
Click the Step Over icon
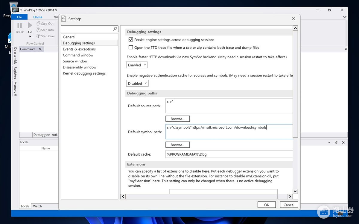point(38,36)
